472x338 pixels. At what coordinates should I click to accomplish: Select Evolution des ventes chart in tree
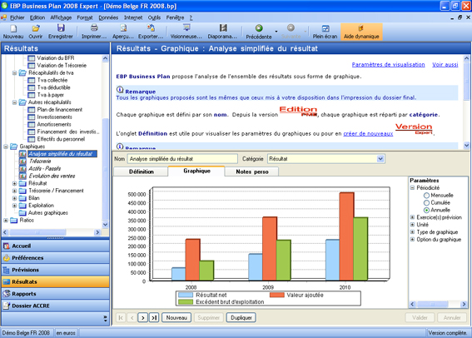(x=52, y=176)
